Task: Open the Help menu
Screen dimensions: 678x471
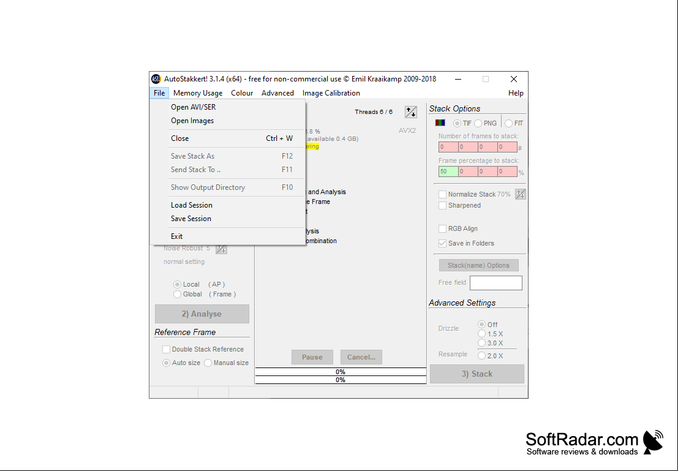Action: pos(516,93)
